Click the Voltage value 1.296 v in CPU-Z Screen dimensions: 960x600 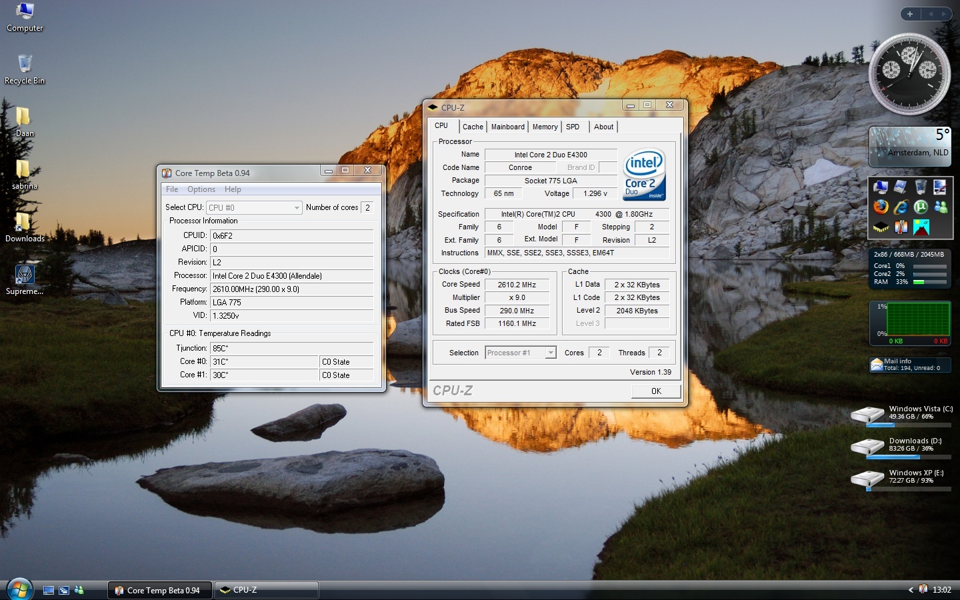click(595, 193)
